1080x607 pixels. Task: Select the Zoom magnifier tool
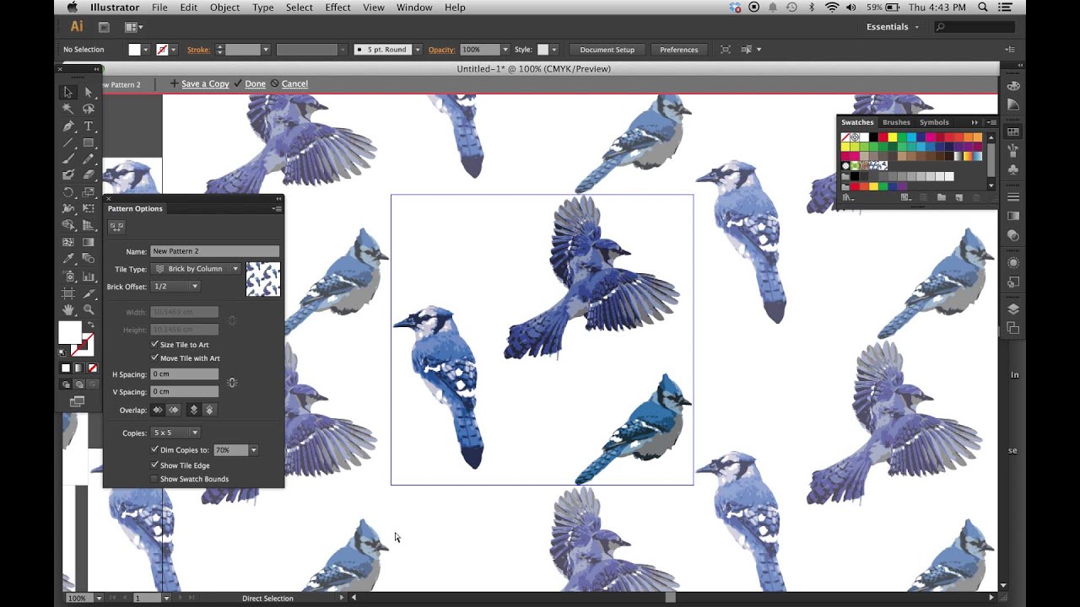[x=88, y=309]
